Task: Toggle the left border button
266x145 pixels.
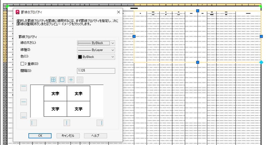Action: tap(34, 123)
